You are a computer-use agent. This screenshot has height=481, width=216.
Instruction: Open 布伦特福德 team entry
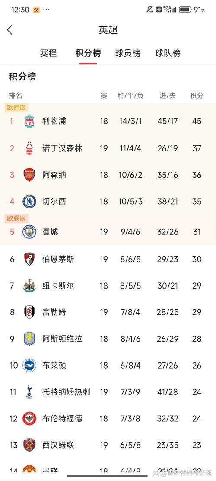point(62,418)
